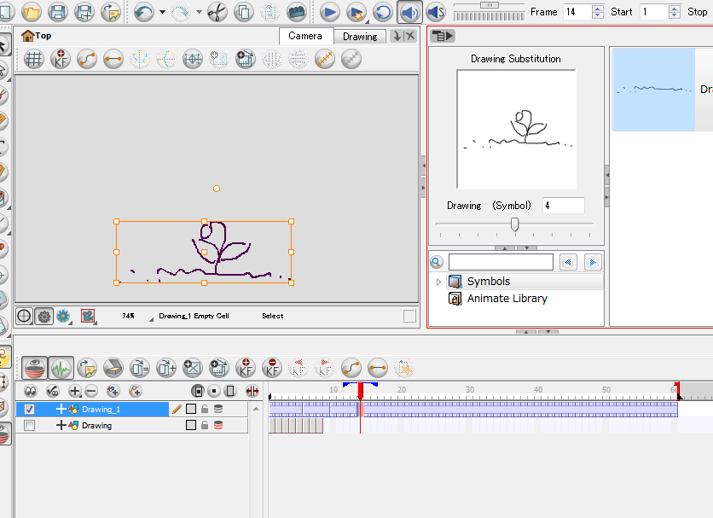Set motion keyframe in Timeline toolbar
The image size is (713, 518).
[x=351, y=369]
